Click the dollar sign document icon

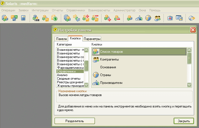[x=55, y=18]
